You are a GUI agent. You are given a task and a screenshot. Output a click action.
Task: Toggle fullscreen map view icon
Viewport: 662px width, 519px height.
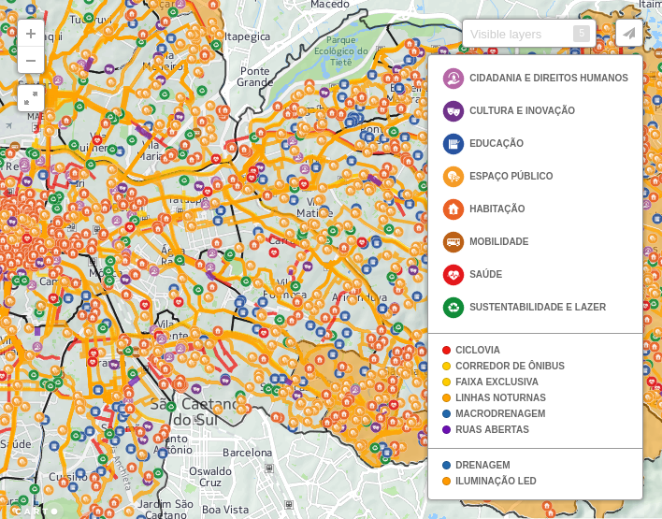coord(31,98)
